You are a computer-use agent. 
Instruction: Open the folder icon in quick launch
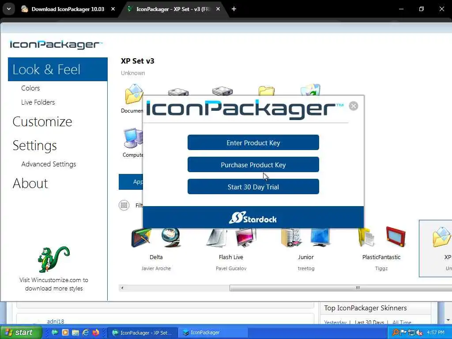pyautogui.click(x=75, y=332)
